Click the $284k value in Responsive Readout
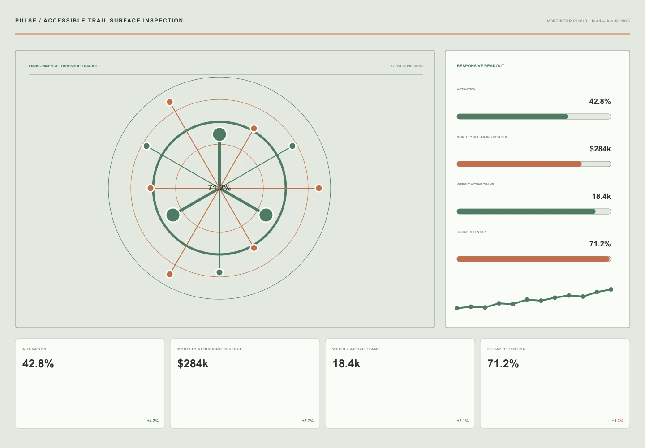Viewport: 645px width, 448px height. point(600,149)
